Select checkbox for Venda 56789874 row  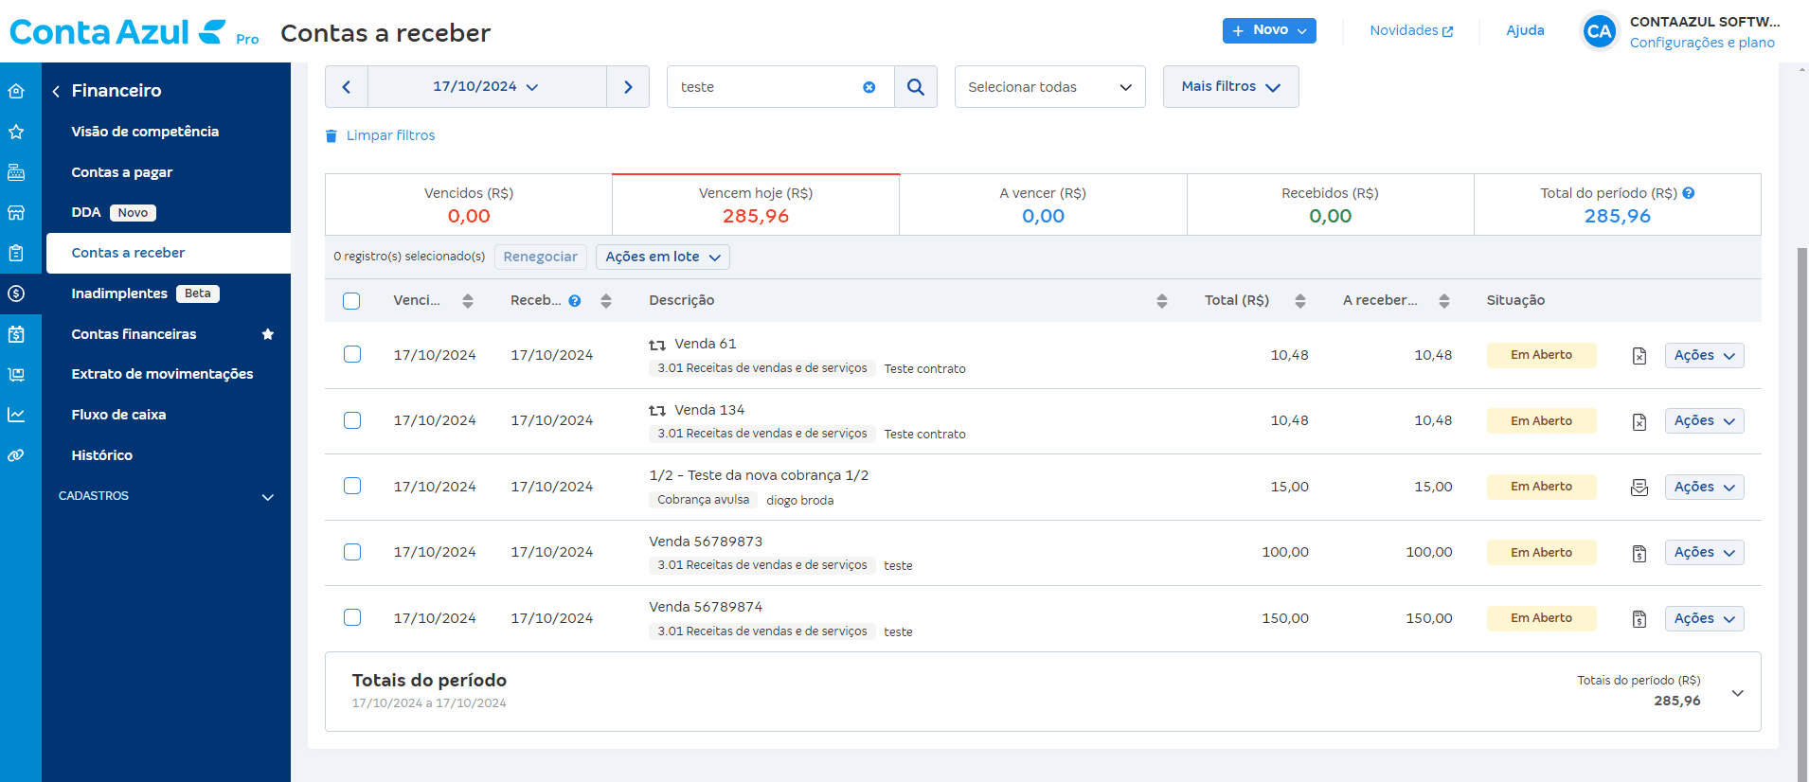(x=352, y=617)
